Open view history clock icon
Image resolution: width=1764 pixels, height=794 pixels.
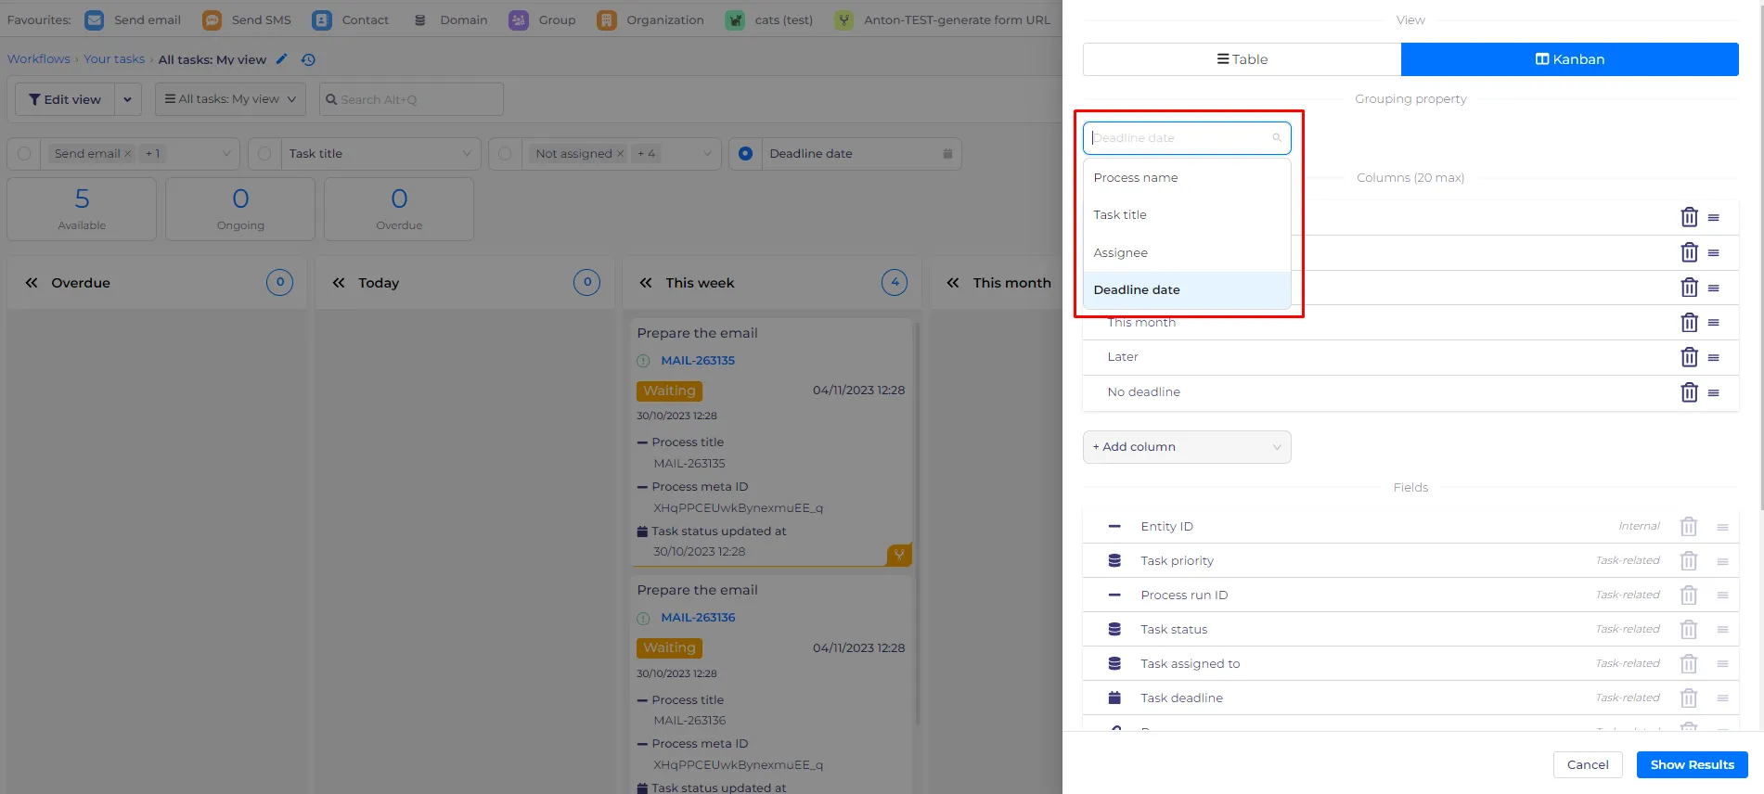pos(309,59)
